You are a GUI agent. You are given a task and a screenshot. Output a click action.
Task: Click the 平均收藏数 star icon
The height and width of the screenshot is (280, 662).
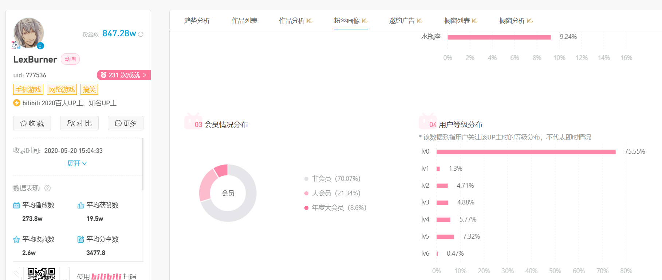coord(16,239)
